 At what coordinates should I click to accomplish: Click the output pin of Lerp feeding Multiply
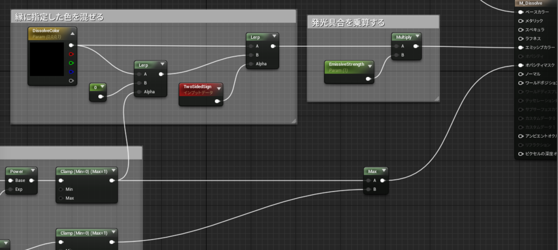tap(273, 46)
